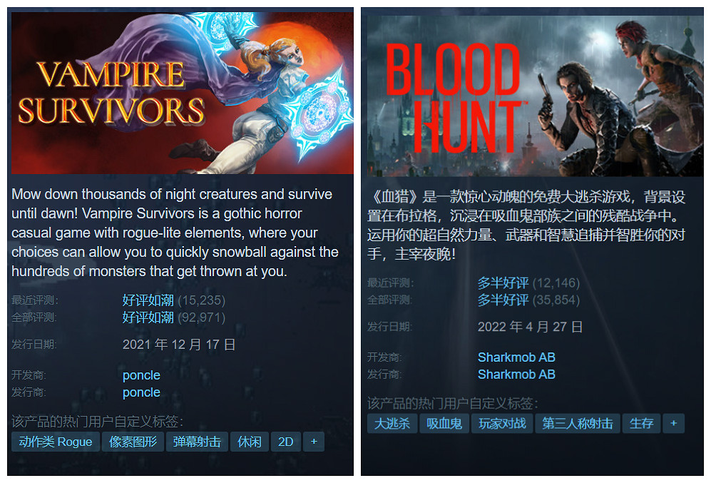Open poncle developer link

coord(141,375)
